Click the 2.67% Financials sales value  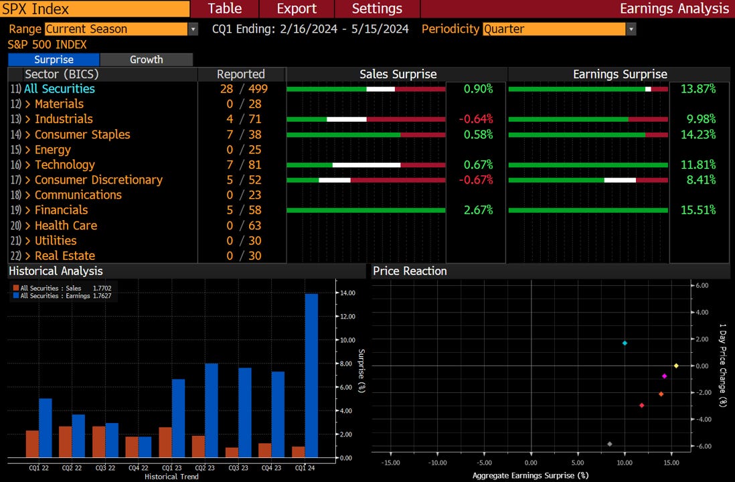[478, 210]
